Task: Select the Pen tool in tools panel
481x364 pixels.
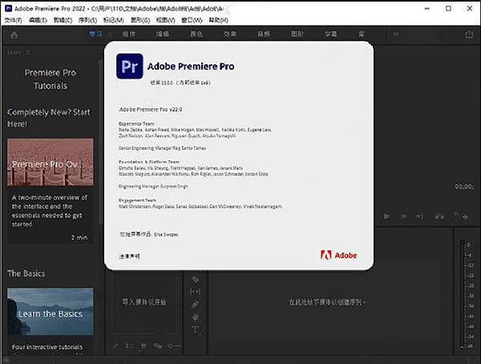Action: click(x=195, y=305)
